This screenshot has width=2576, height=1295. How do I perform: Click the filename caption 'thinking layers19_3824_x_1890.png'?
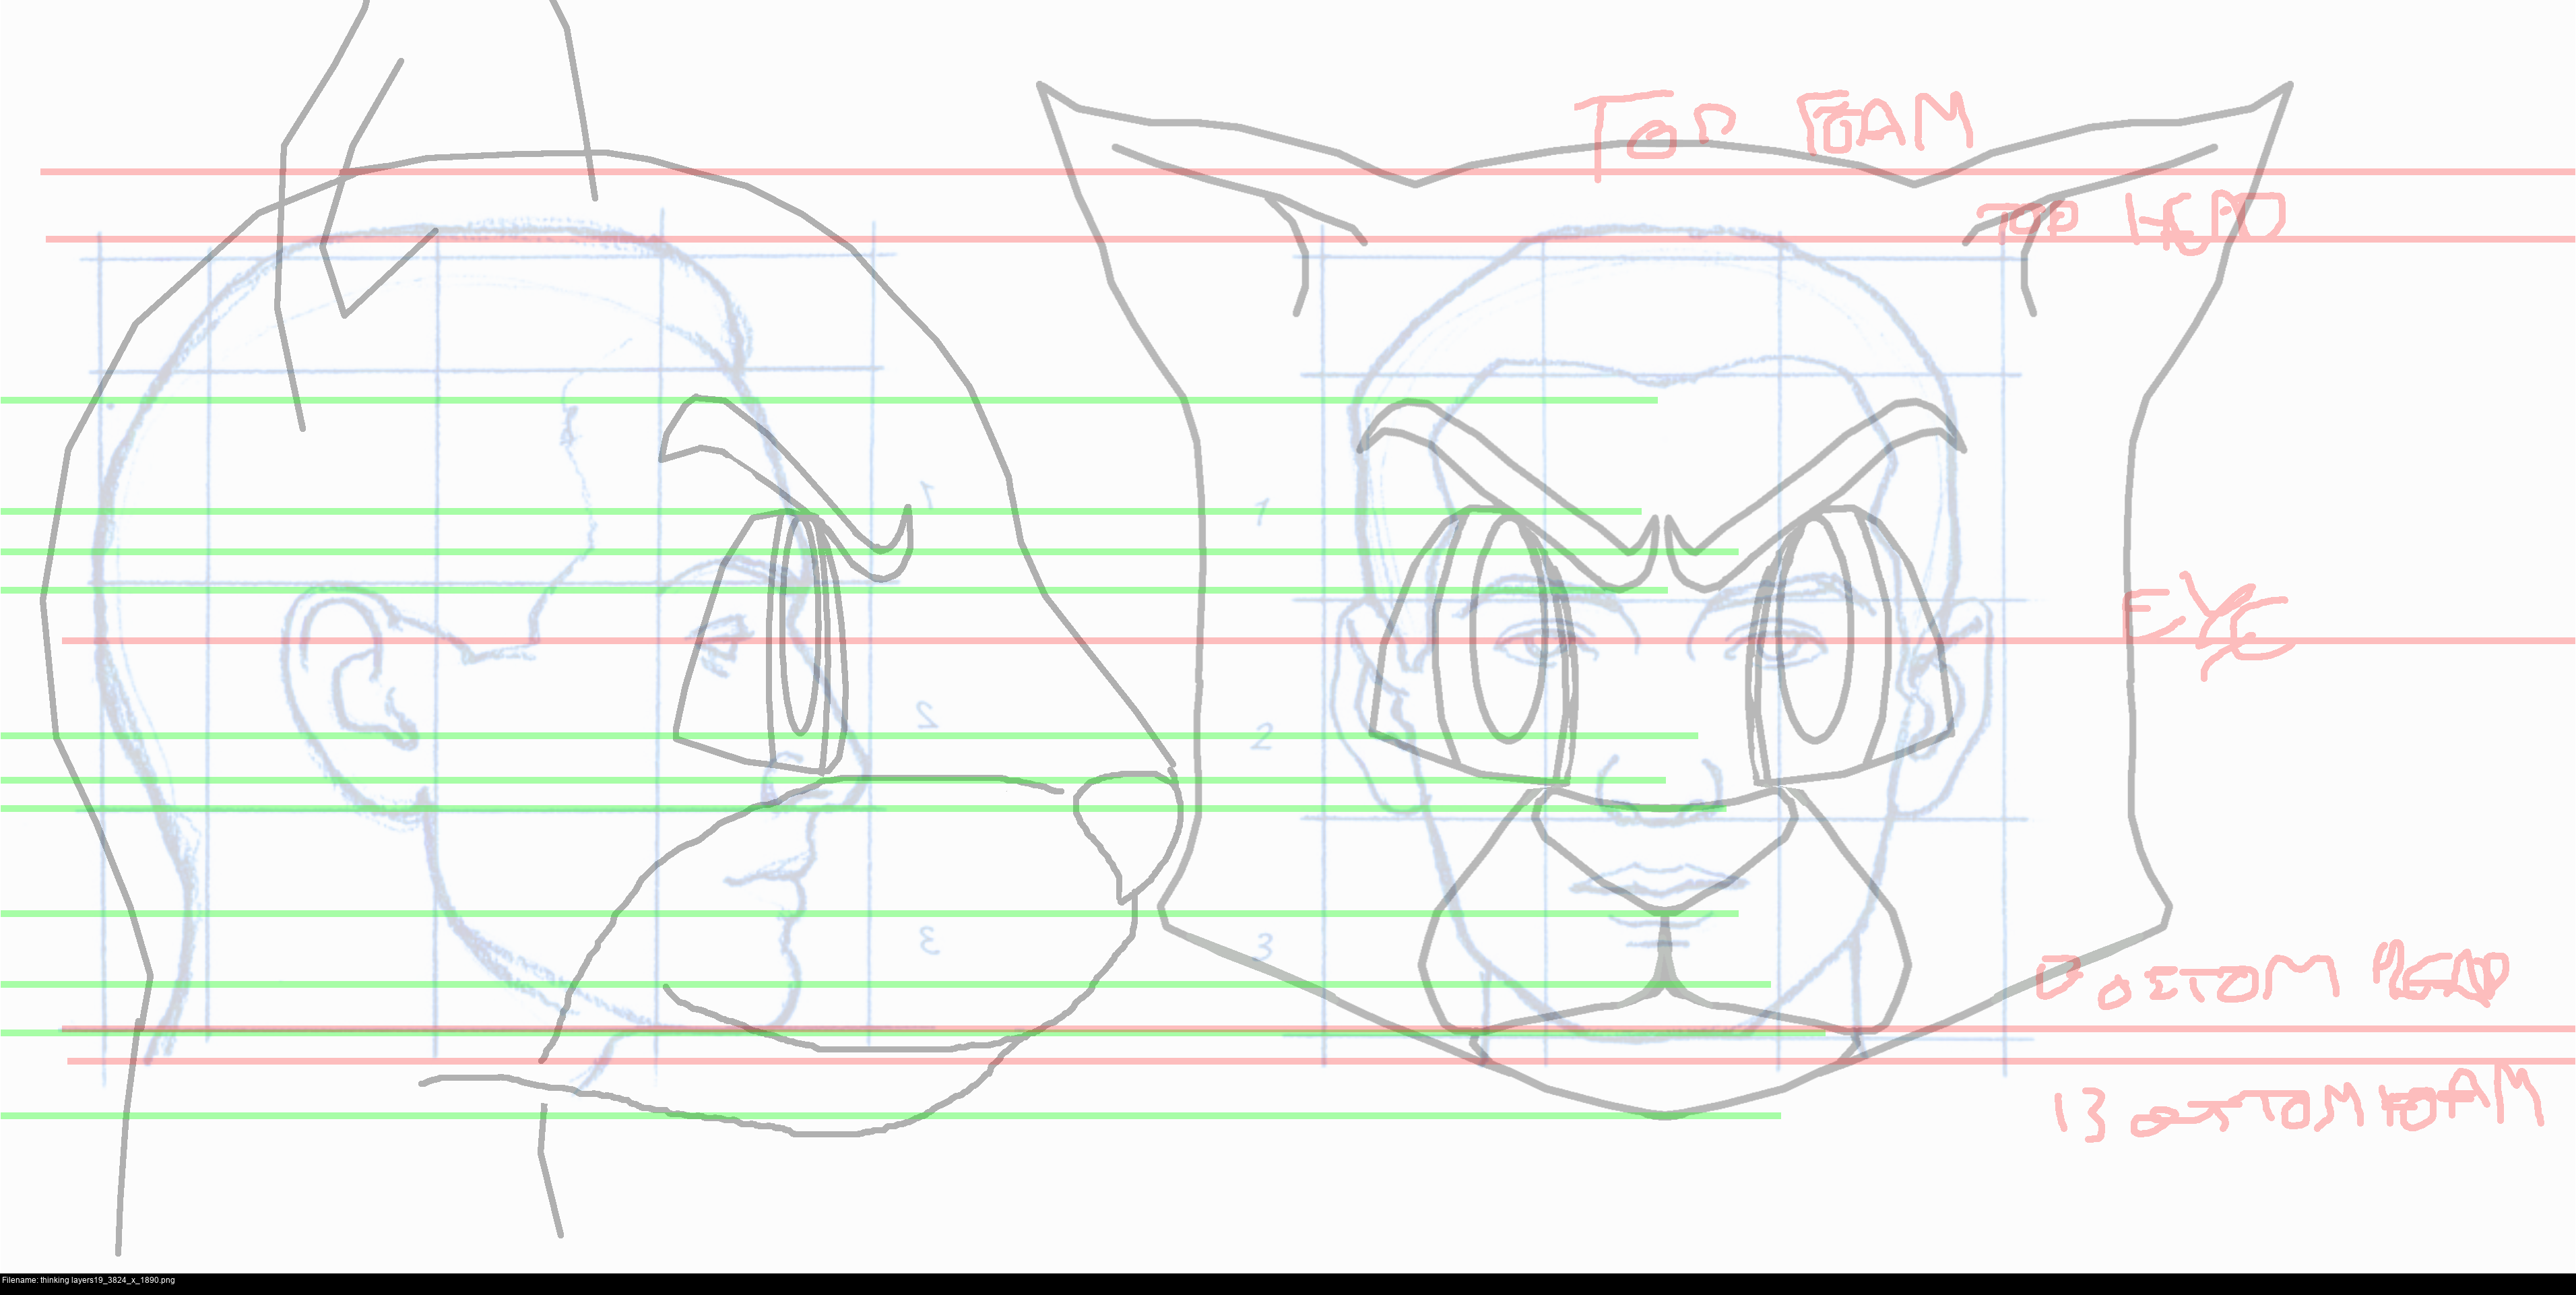(88, 1280)
